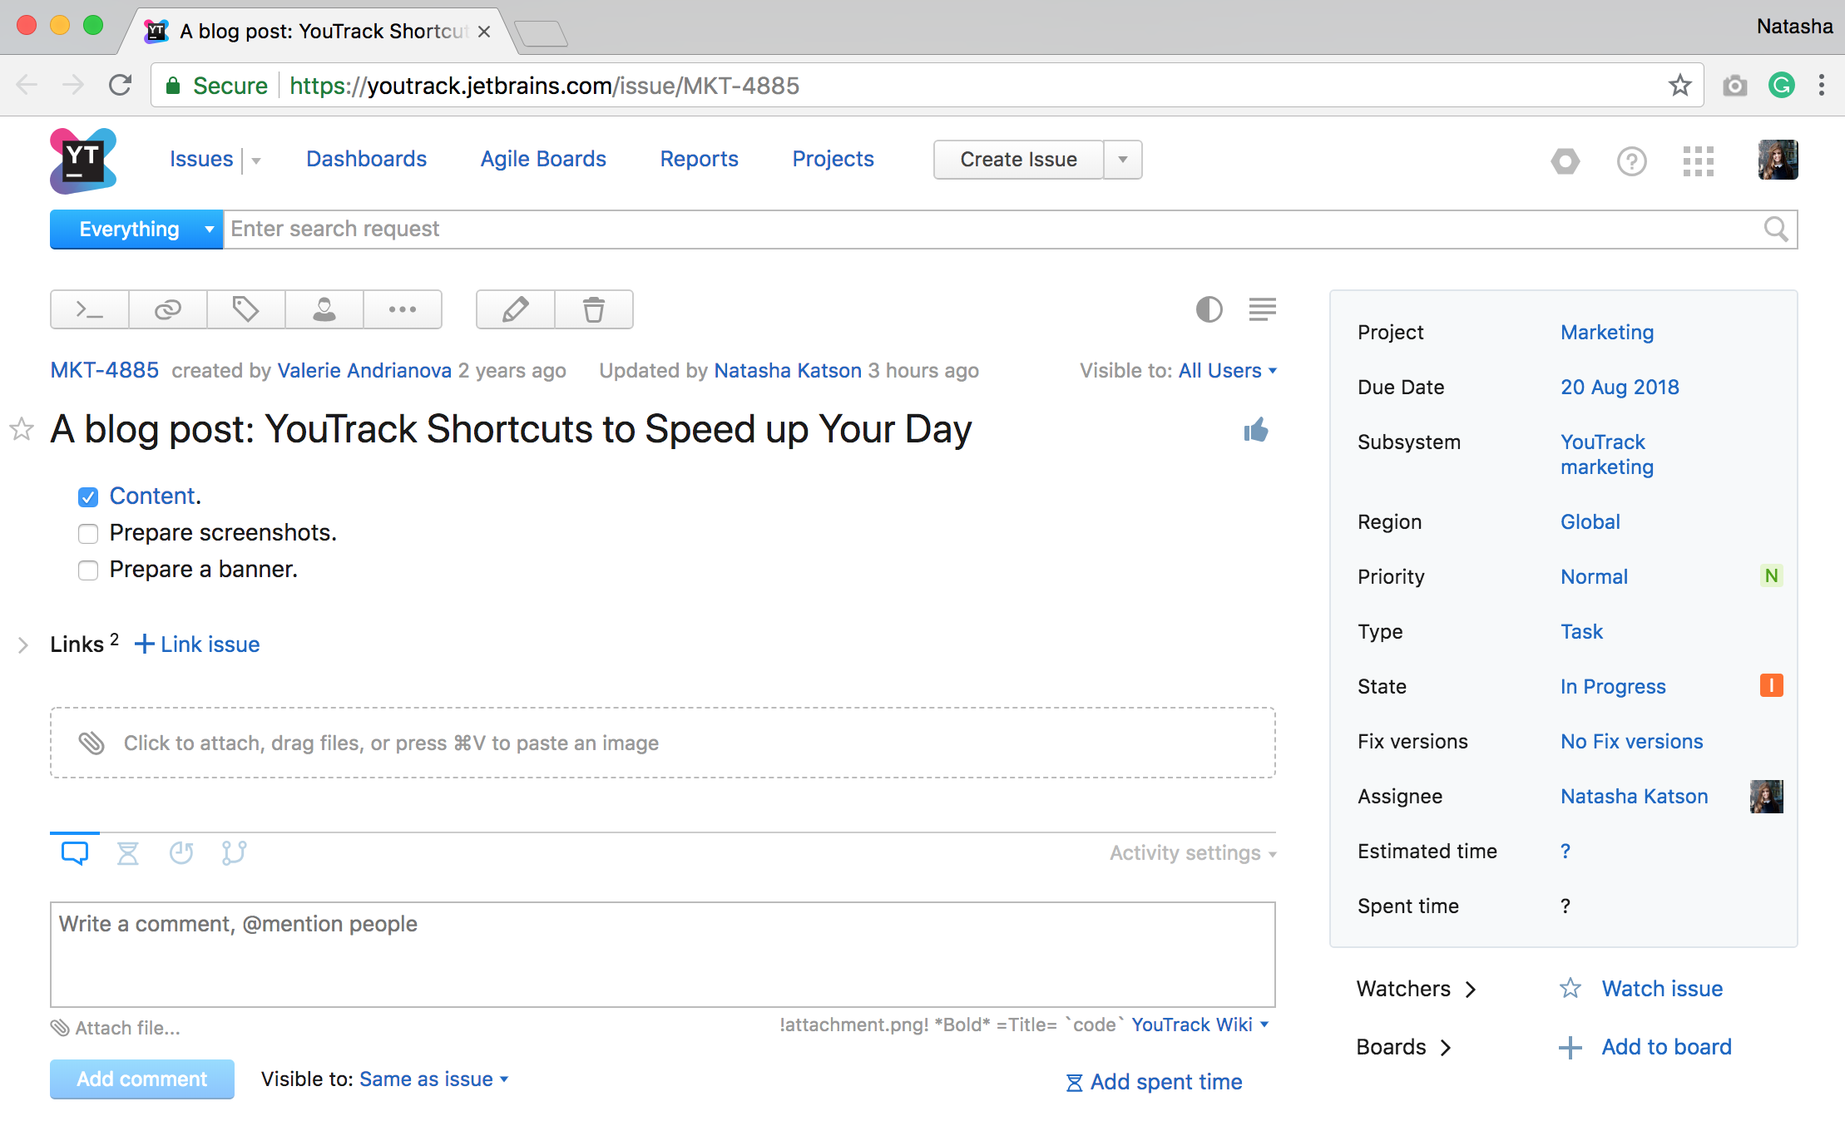The width and height of the screenshot is (1845, 1121).
Task: Click the search magnifier icon
Action: click(1776, 229)
